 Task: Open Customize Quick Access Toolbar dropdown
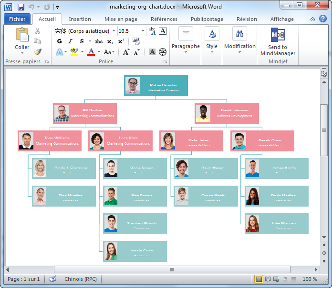[57, 8]
